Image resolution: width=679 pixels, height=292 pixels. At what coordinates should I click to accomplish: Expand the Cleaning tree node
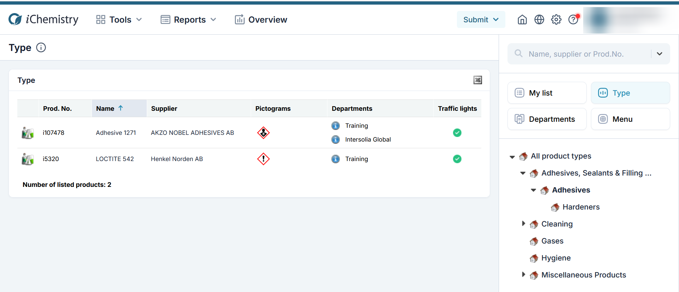click(x=523, y=223)
